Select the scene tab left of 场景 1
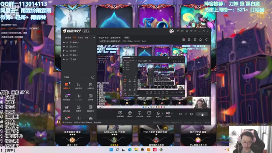The height and width of the screenshot is (153, 272). click(80, 38)
